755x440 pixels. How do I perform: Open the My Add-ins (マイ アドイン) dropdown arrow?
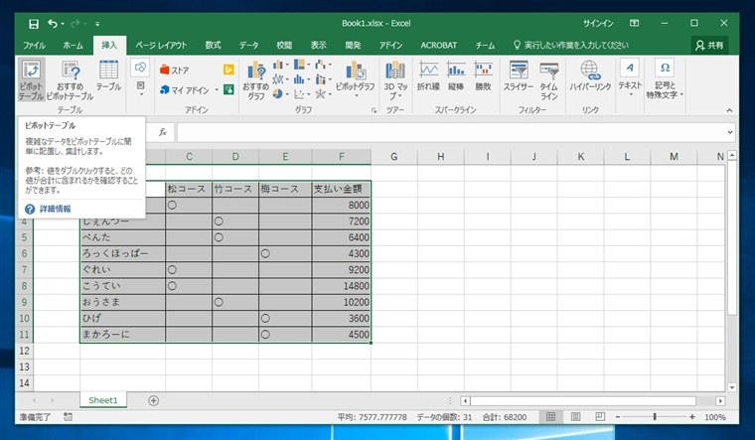(217, 90)
